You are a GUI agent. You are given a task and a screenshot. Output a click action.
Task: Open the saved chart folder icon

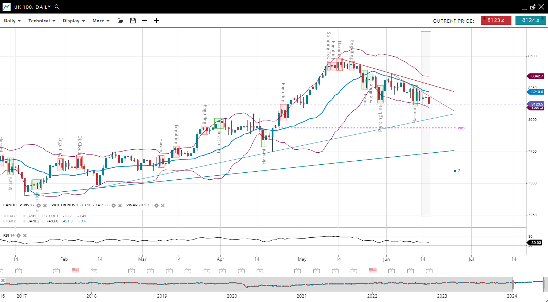(x=120, y=21)
